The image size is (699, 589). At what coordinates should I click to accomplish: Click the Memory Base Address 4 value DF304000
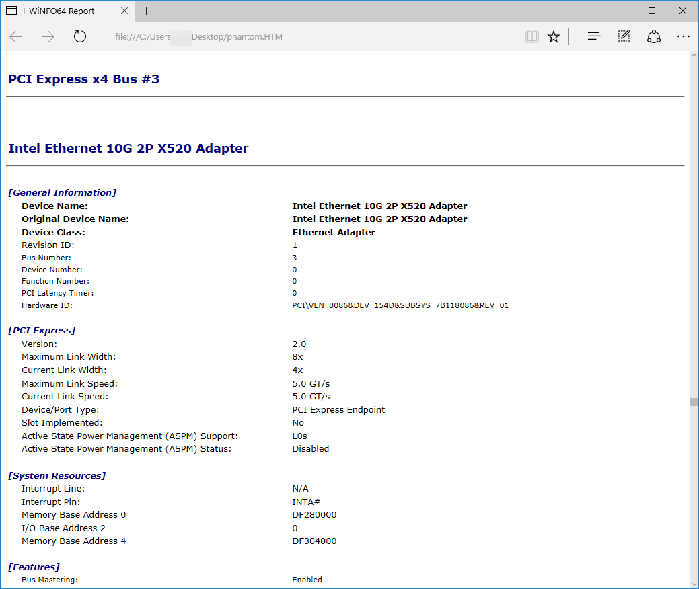pyautogui.click(x=315, y=541)
